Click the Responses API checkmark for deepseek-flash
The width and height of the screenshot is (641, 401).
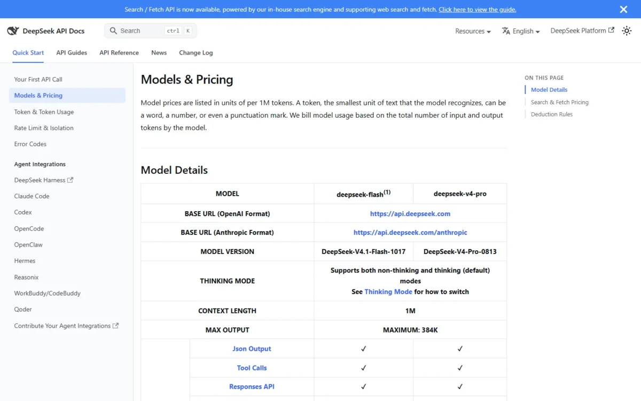(364, 387)
